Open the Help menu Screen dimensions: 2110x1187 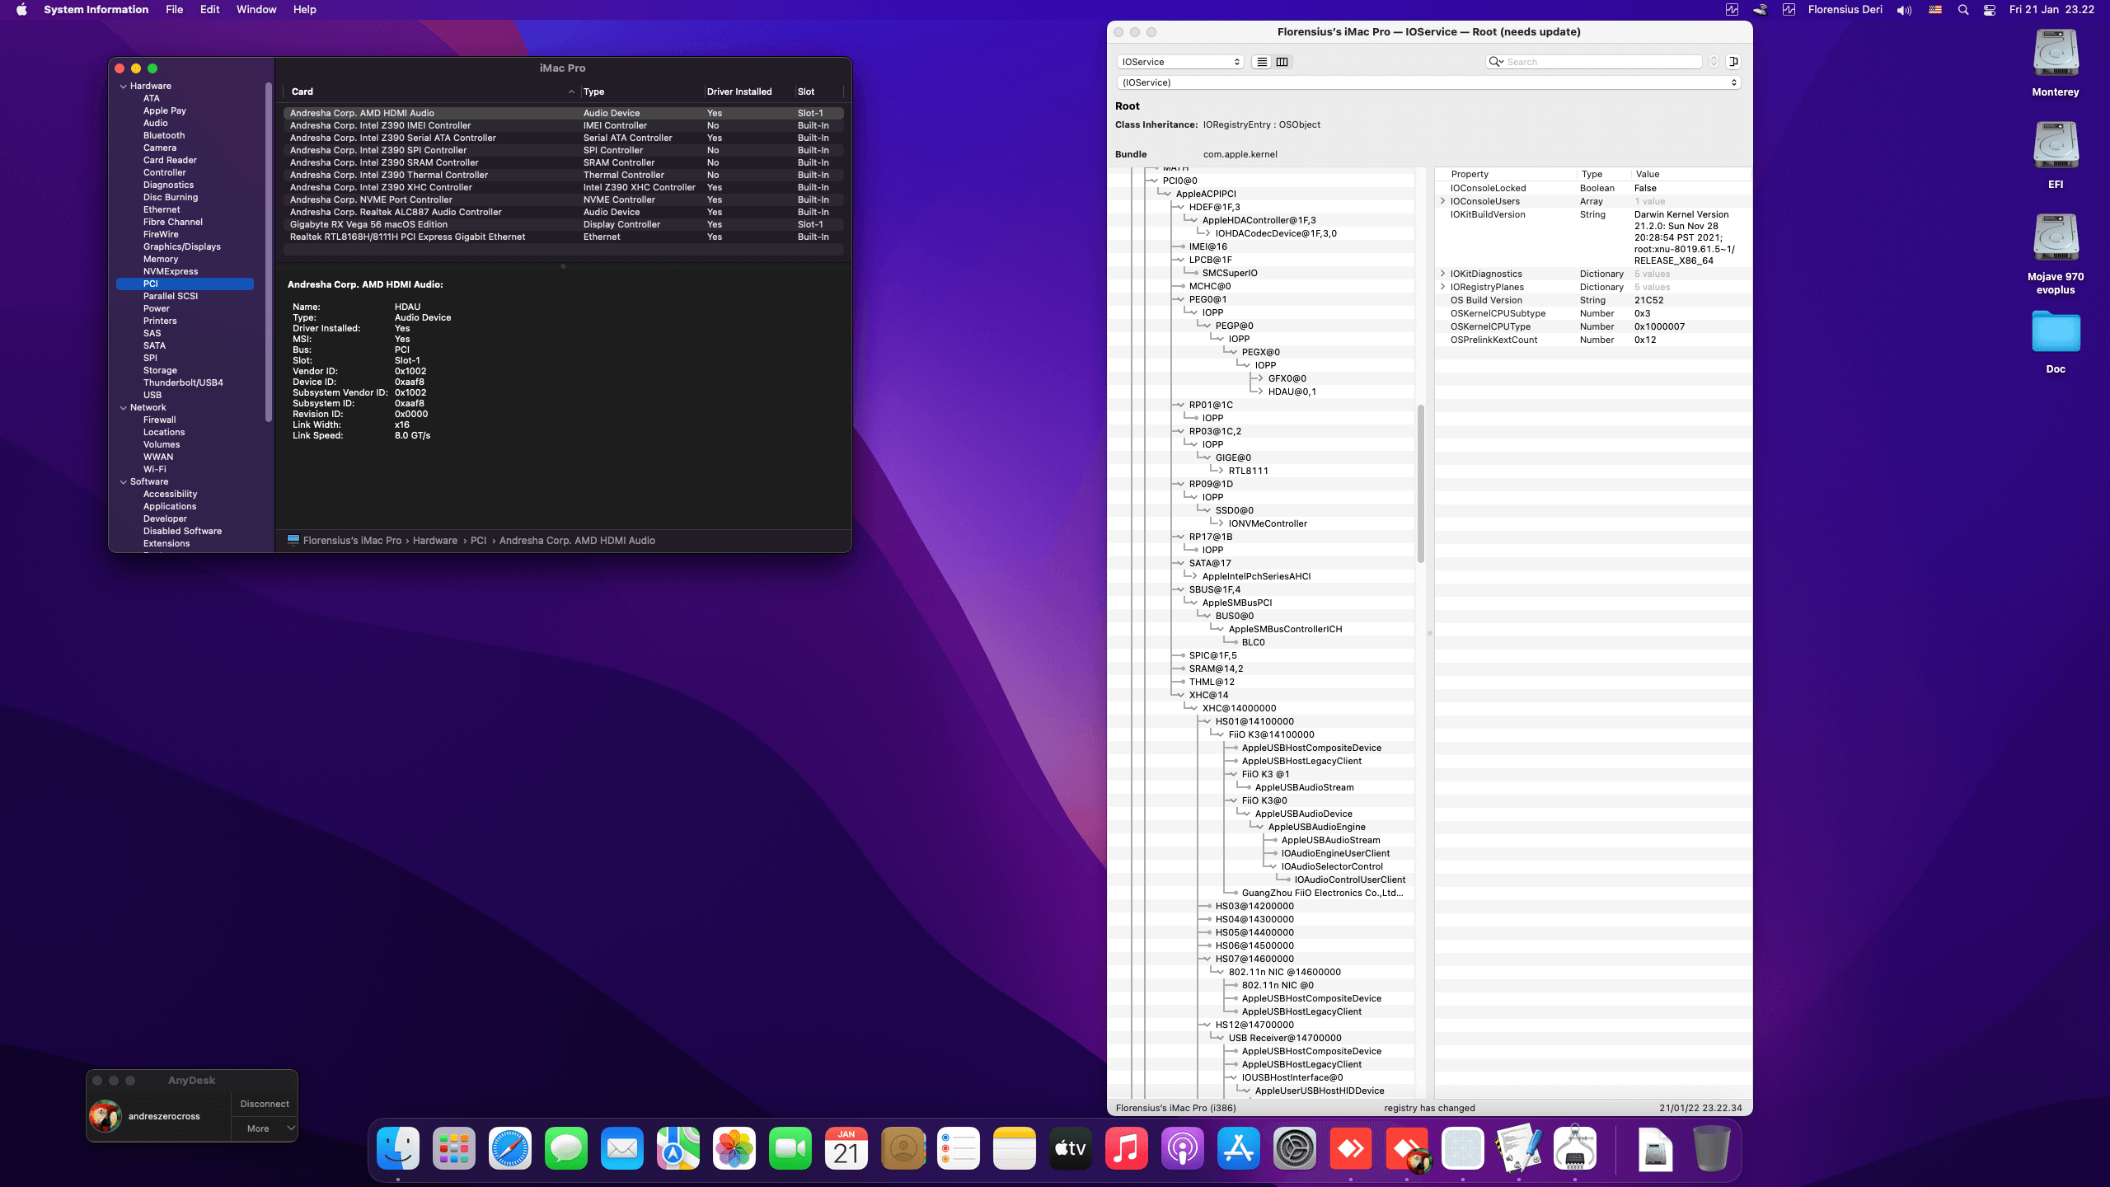(304, 9)
